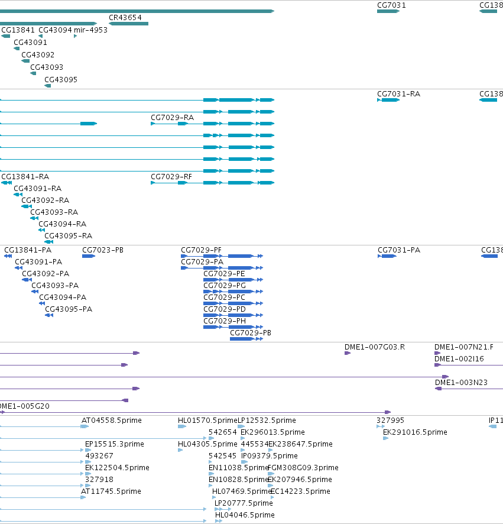Click the CG43091-RA transcript label
The image size is (503, 524).
(37, 189)
